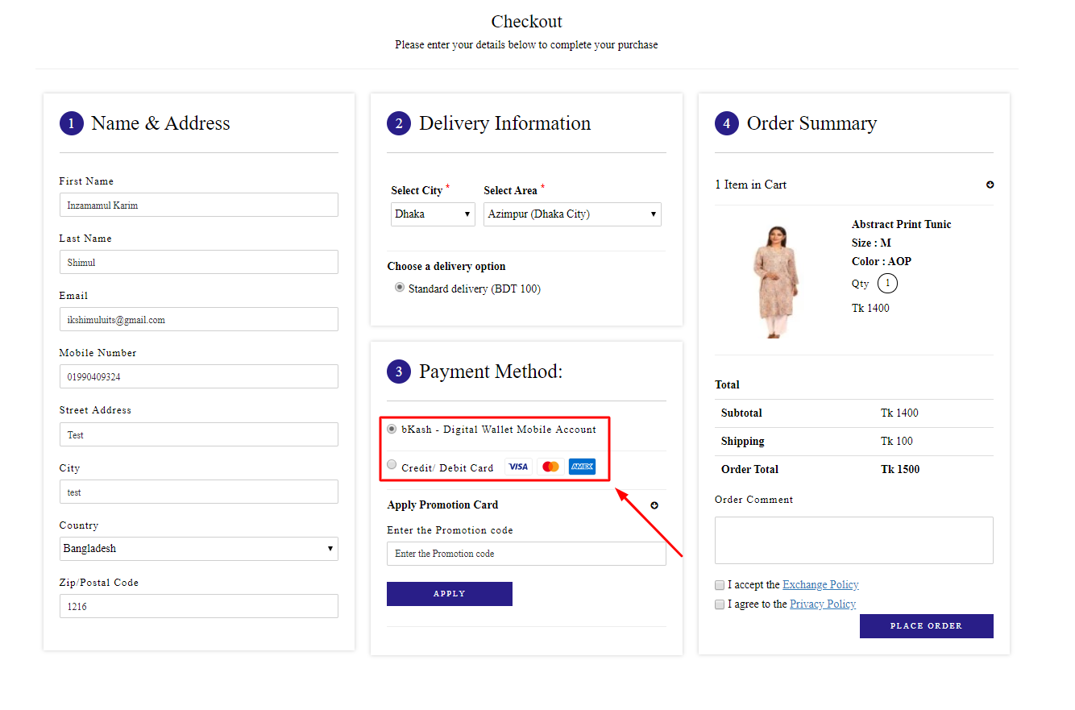Collapse the 1 Item in Cart arrow icon
The height and width of the screenshot is (710, 1075).
pyautogui.click(x=990, y=185)
